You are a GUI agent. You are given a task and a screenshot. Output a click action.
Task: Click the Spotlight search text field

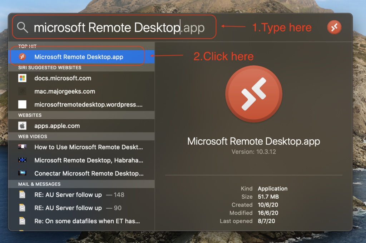(119, 28)
